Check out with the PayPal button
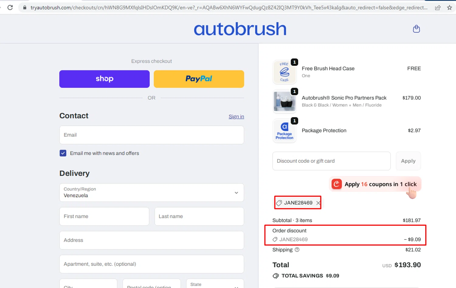 (x=199, y=79)
